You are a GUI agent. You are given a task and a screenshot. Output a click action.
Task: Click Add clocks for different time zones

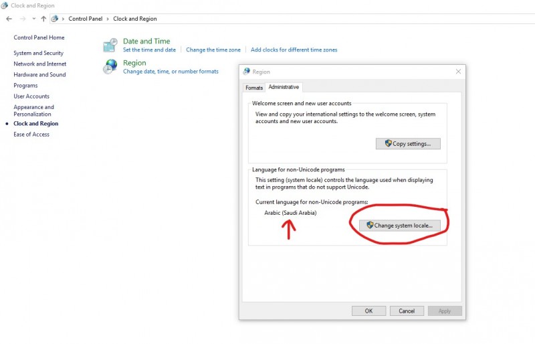tap(294, 50)
